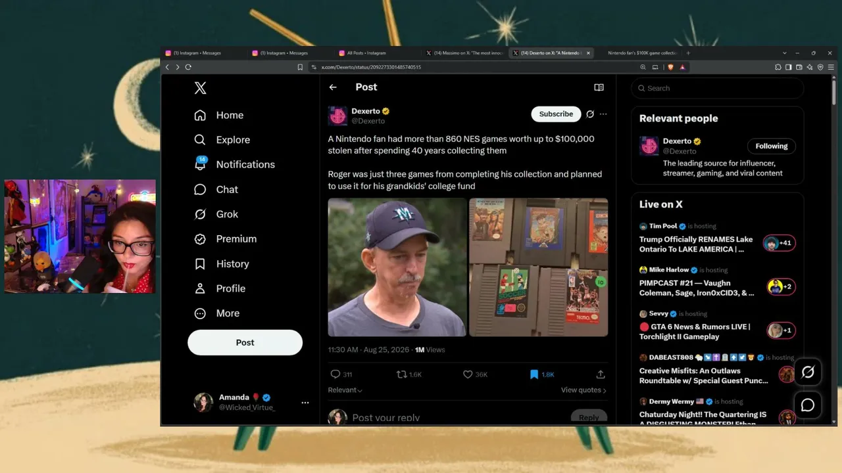842x473 pixels.
Task: Go back using the Post header arrow
Action: (x=333, y=87)
